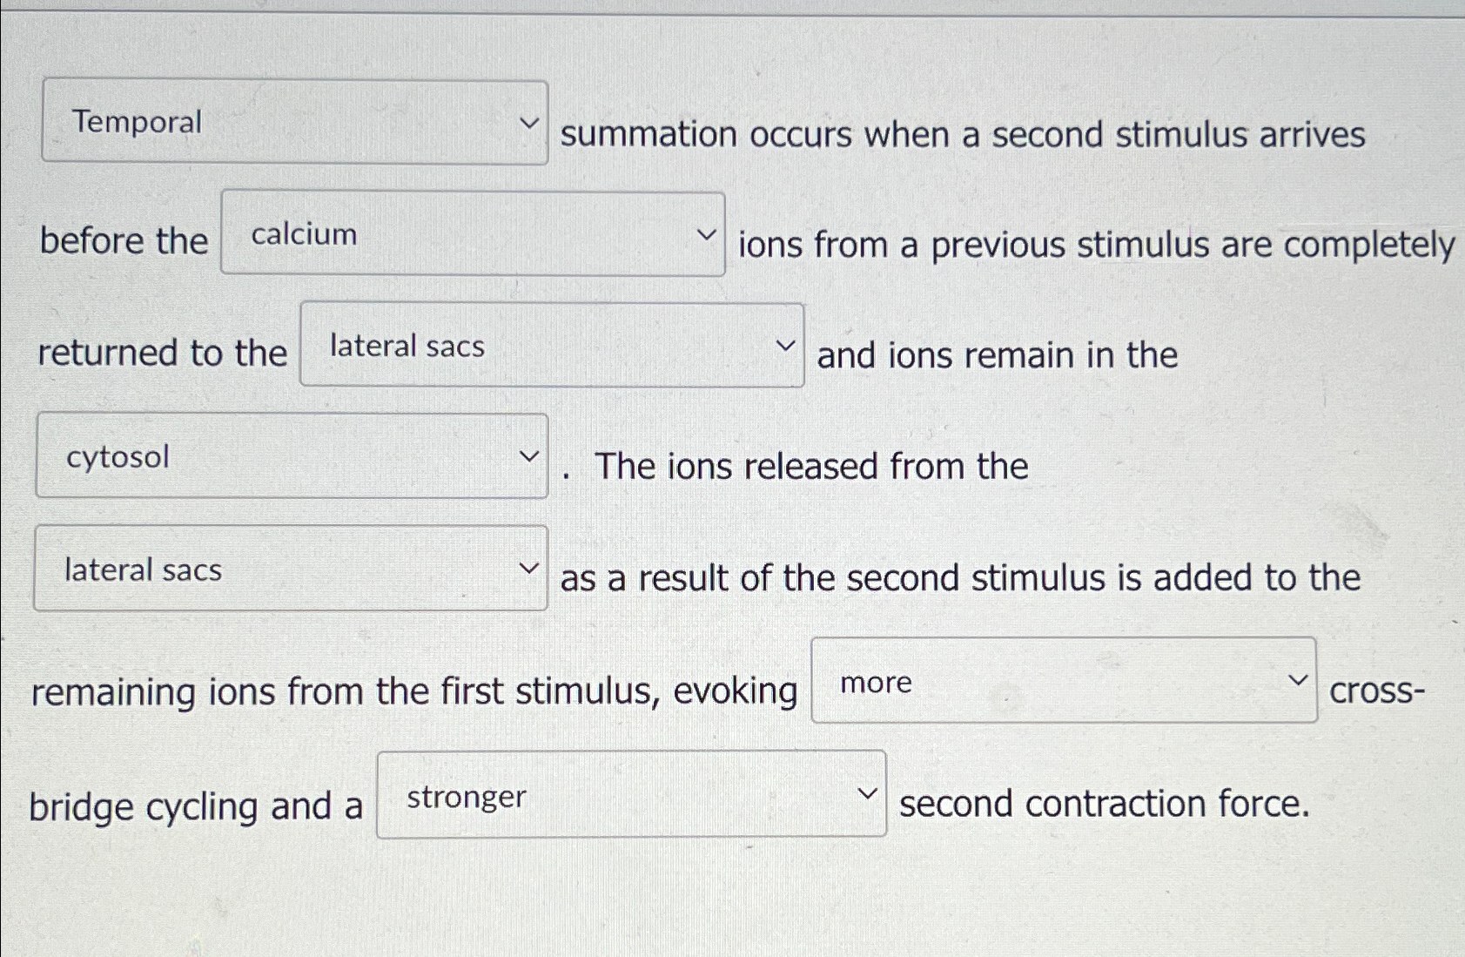Screen dimensions: 1465x957
Task: Expand the chevron beside "stronger"
Action: point(868,793)
